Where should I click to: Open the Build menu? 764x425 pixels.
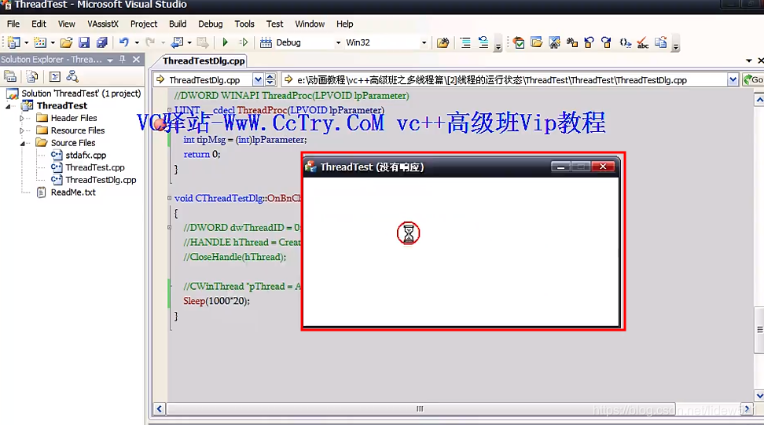coord(178,24)
